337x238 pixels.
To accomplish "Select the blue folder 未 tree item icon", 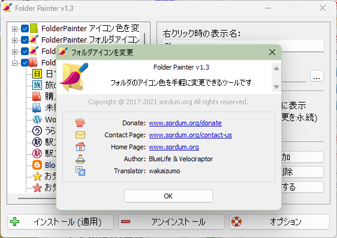I will [37, 108].
